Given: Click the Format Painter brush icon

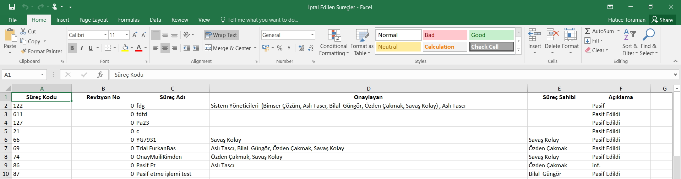Looking at the screenshot, I should (23, 51).
